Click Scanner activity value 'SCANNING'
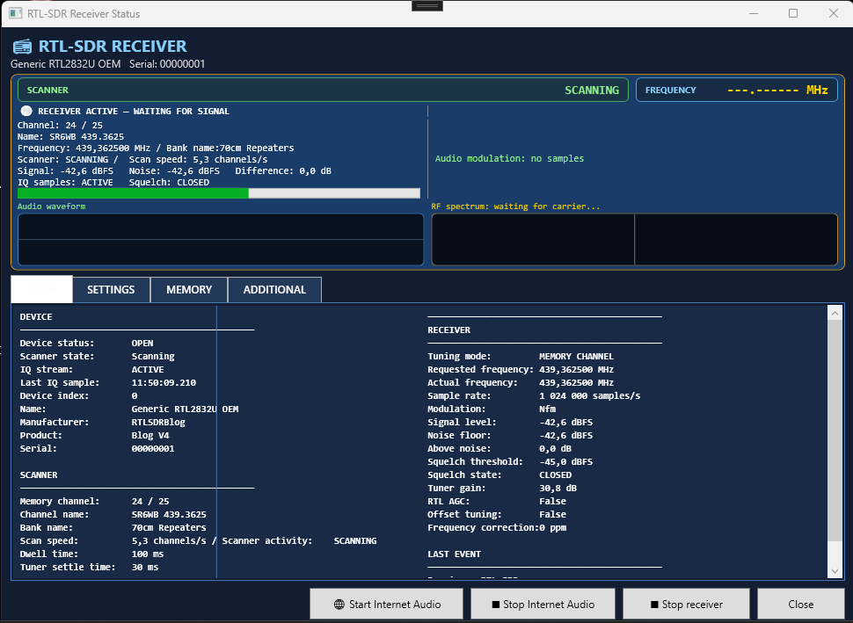 [x=355, y=541]
